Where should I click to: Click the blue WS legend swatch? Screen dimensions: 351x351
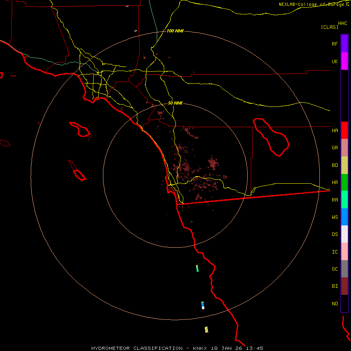(x=344, y=217)
